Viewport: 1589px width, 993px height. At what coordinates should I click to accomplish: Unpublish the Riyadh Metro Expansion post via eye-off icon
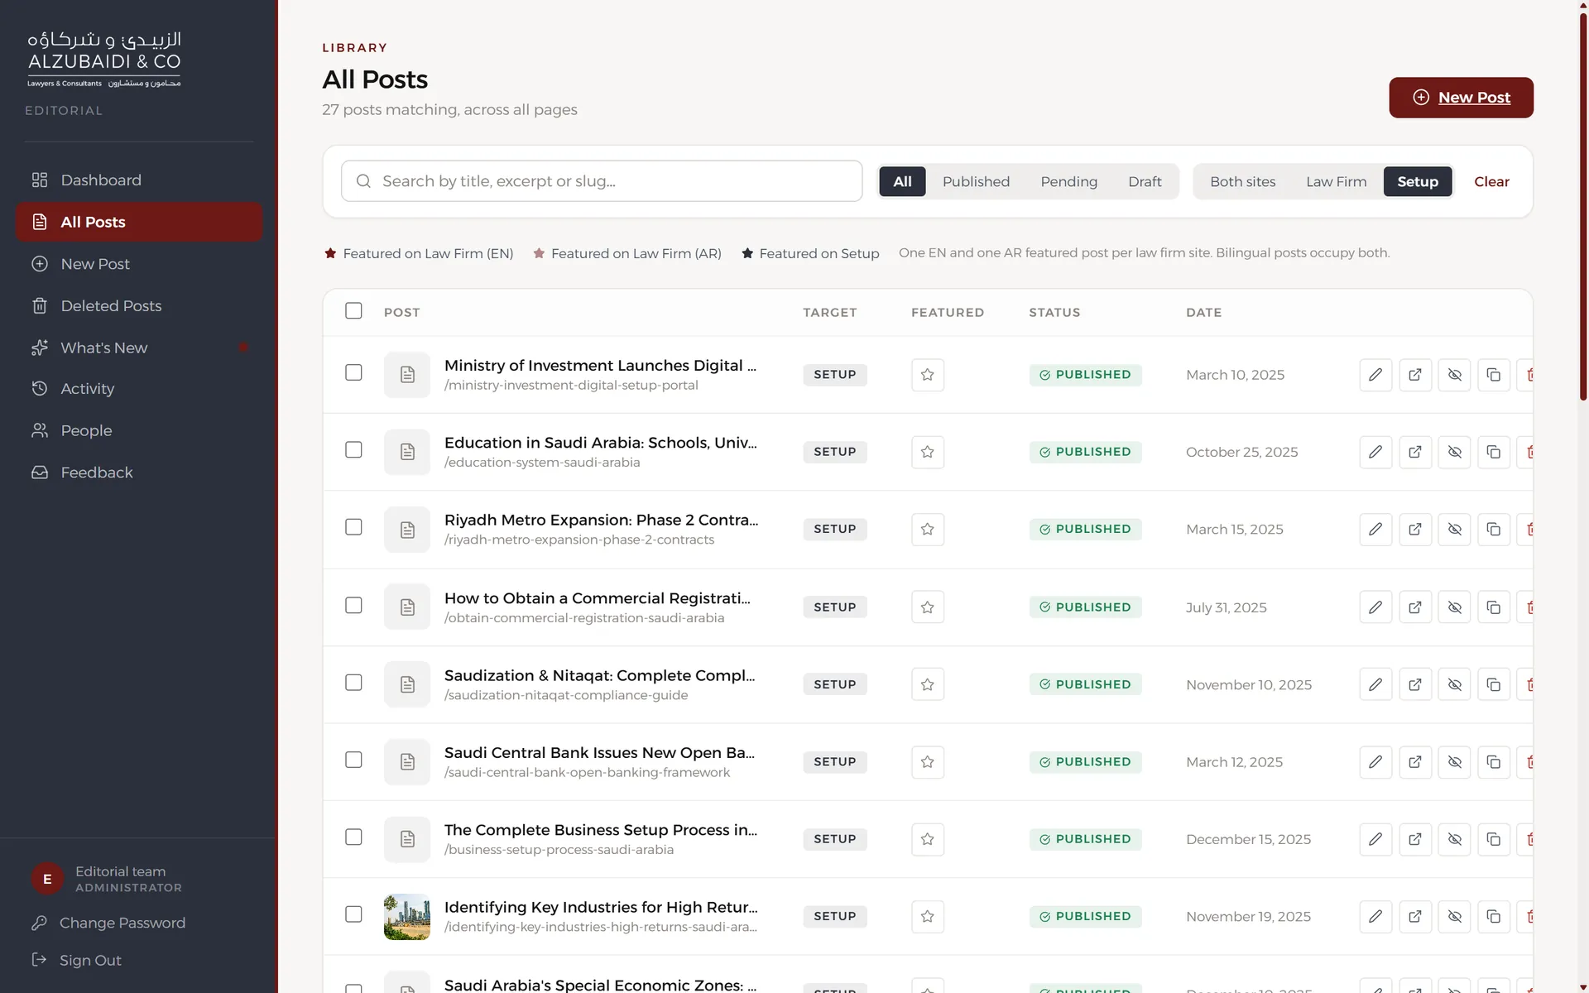pyautogui.click(x=1454, y=530)
